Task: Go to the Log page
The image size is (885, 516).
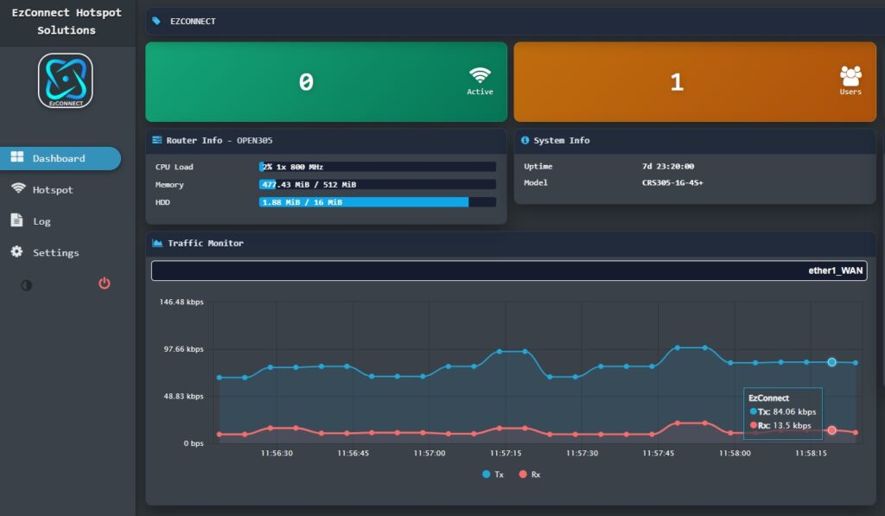Action: click(41, 221)
